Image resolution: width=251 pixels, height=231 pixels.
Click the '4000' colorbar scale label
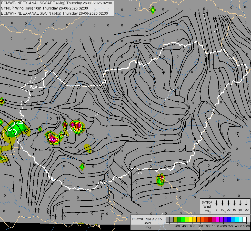(x=239, y=226)
